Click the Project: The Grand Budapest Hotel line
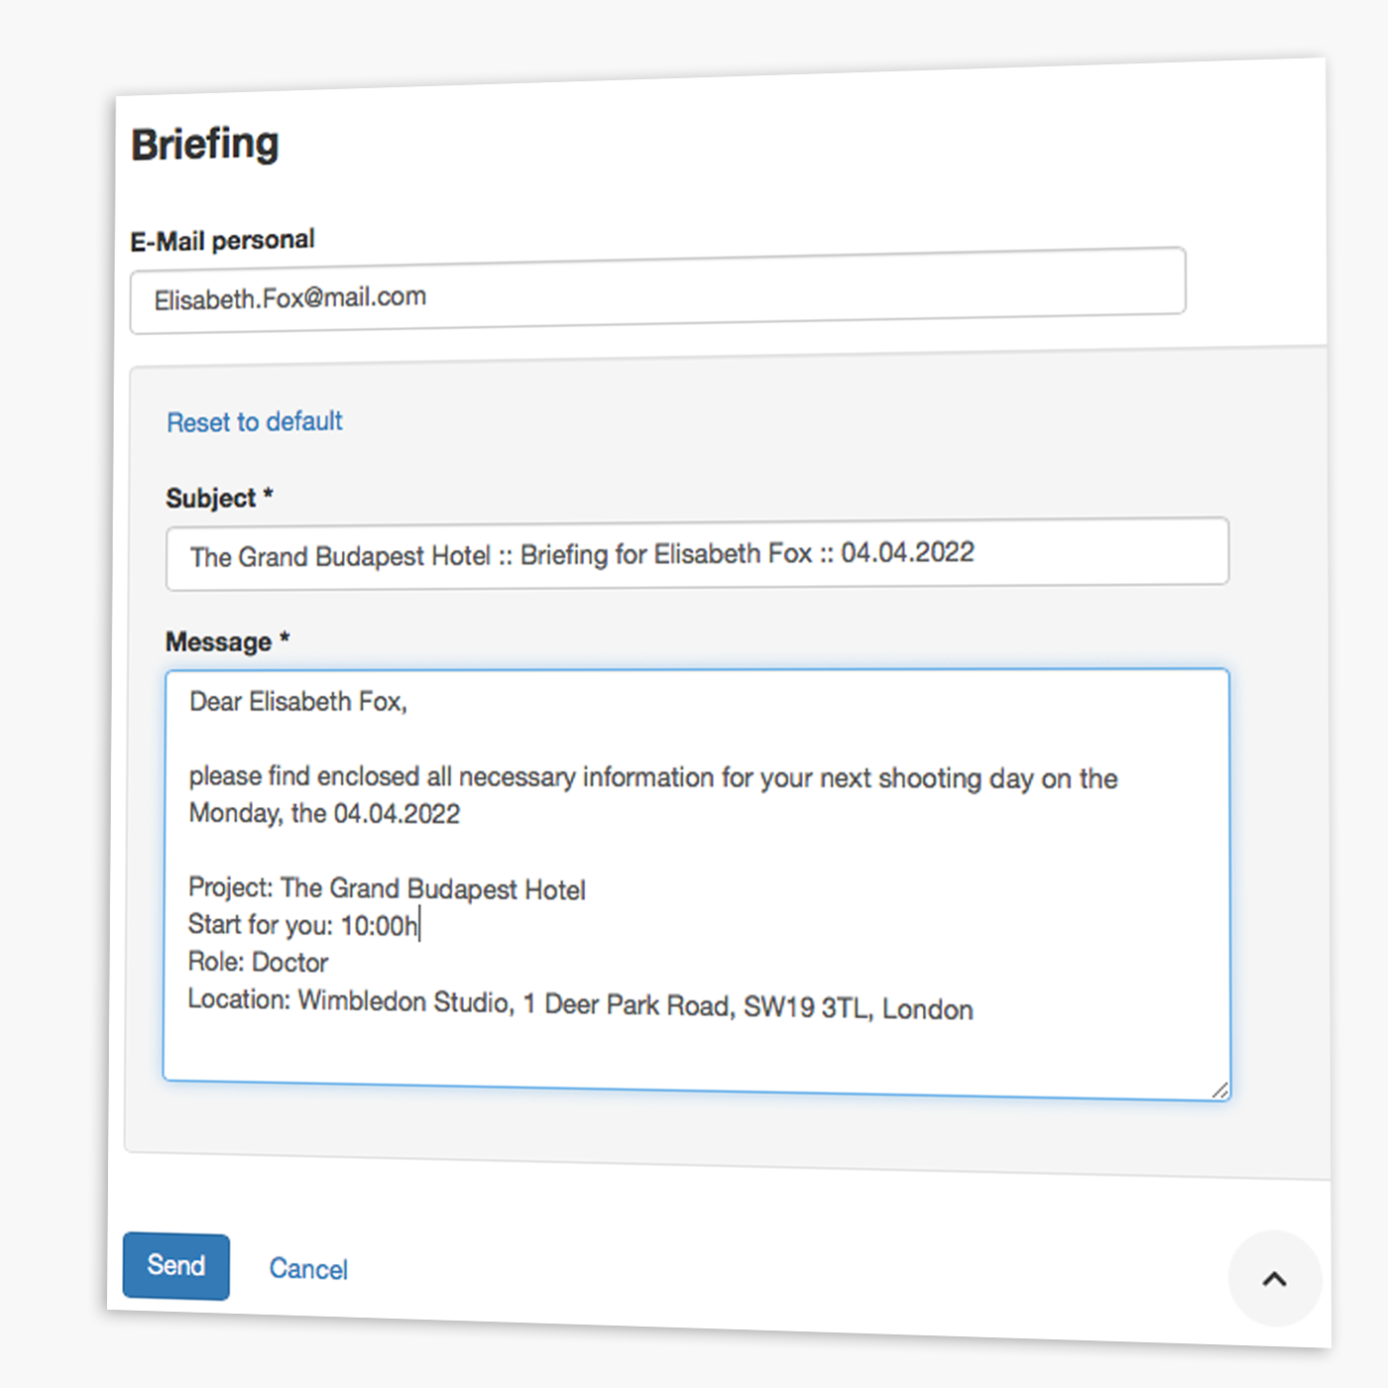Image resolution: width=1388 pixels, height=1388 pixels. pos(387,888)
